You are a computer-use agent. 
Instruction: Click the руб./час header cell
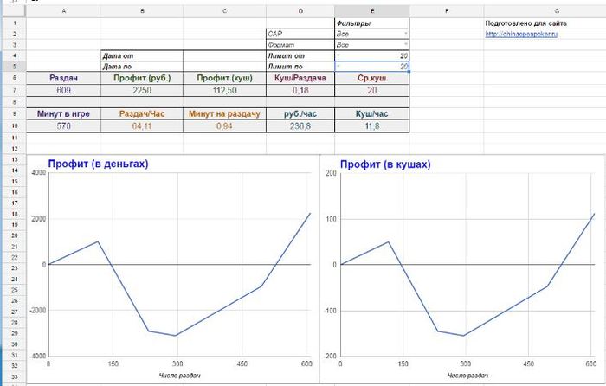pos(300,114)
